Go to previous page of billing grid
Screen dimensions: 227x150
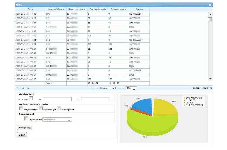pos(97,88)
